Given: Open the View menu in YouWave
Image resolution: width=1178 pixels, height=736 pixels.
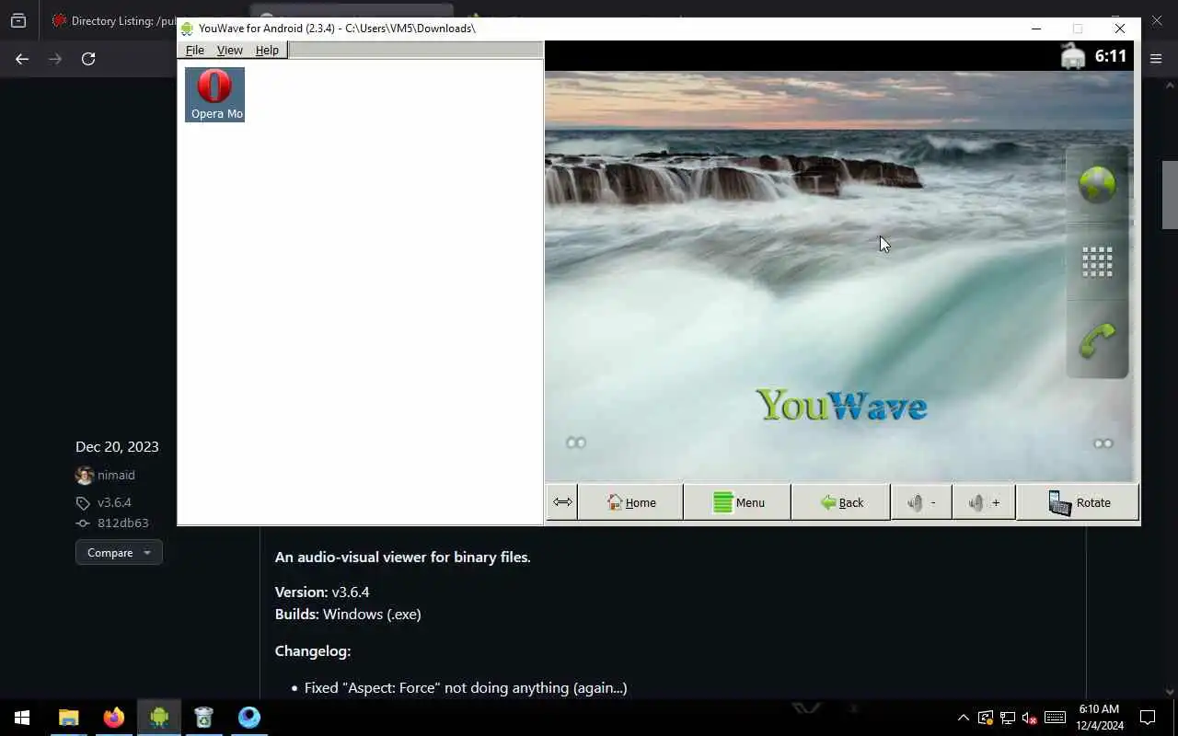Looking at the screenshot, I should click(x=230, y=50).
